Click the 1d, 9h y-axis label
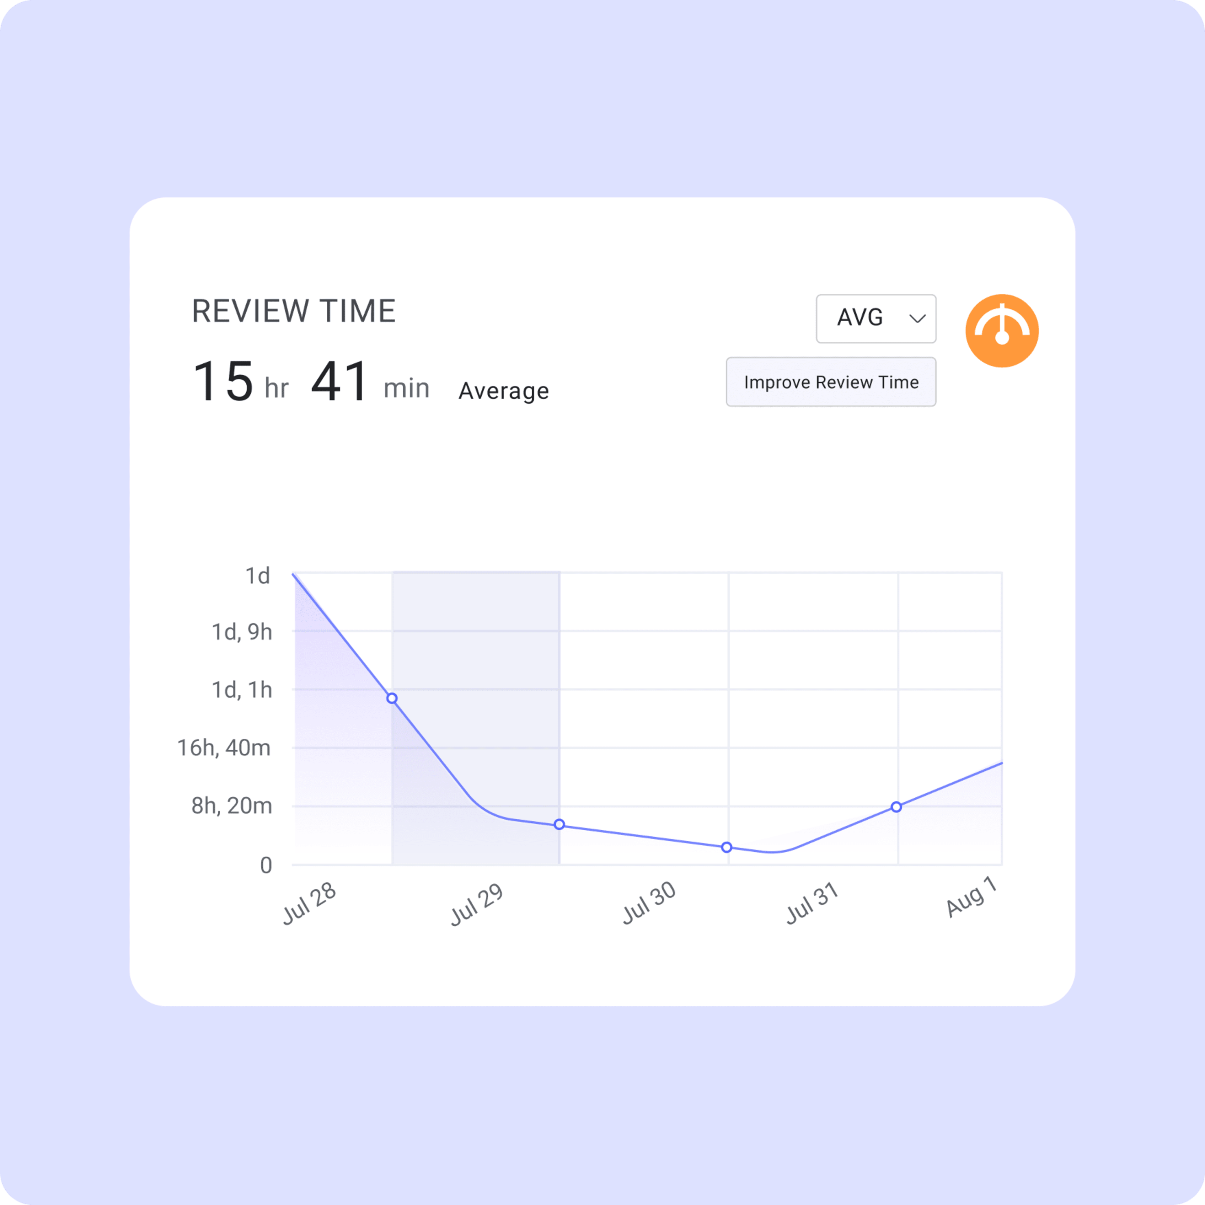 242,632
